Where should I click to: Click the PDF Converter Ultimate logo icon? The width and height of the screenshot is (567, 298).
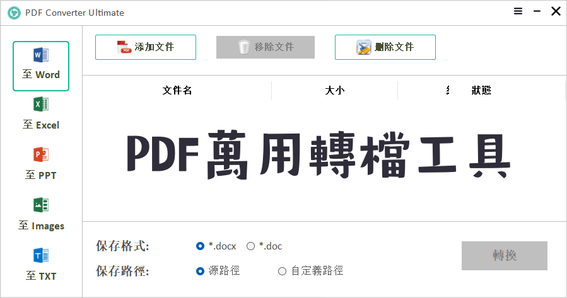click(x=14, y=13)
